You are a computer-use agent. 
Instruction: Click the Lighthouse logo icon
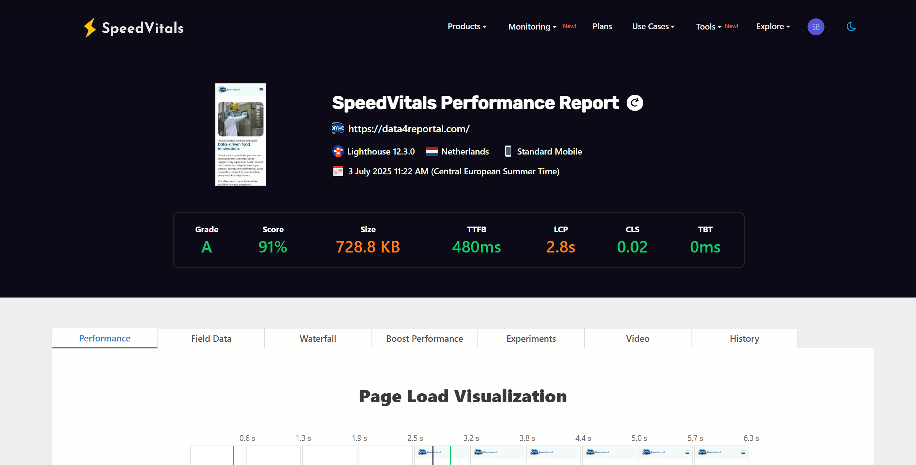(x=338, y=151)
